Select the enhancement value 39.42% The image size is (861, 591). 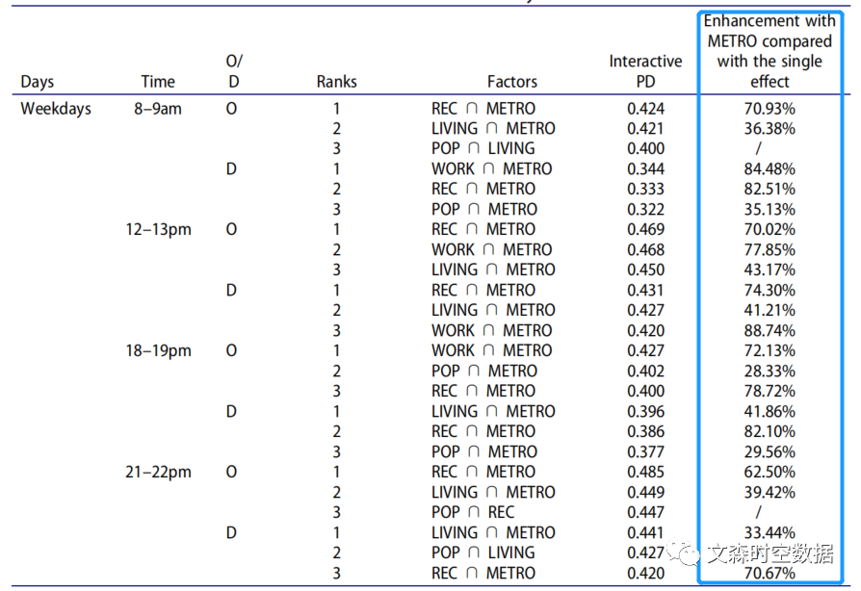(770, 492)
